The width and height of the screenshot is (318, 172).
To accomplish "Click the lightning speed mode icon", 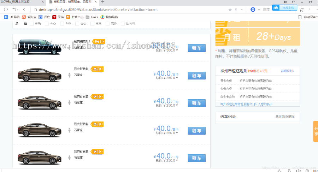I will [x=236, y=10].
